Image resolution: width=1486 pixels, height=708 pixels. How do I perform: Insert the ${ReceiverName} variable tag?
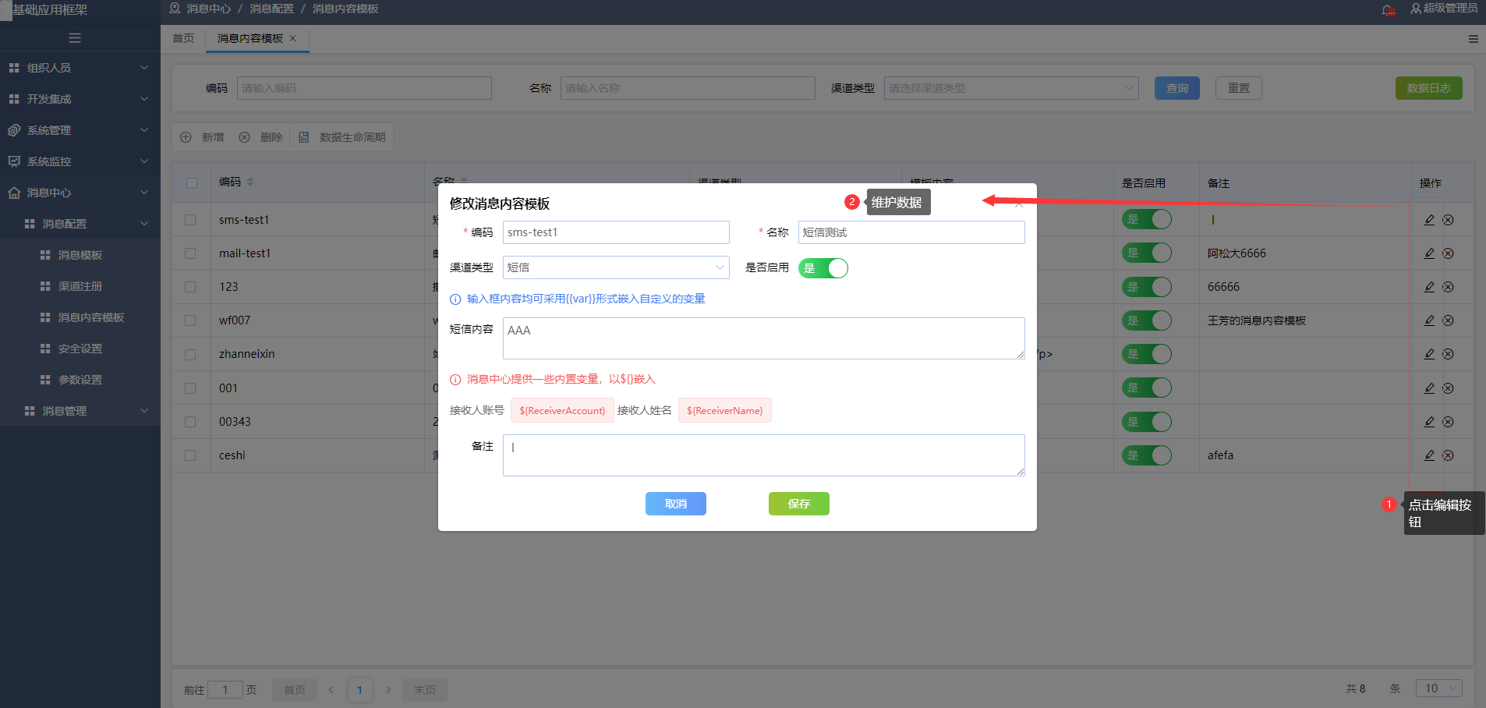click(x=724, y=410)
